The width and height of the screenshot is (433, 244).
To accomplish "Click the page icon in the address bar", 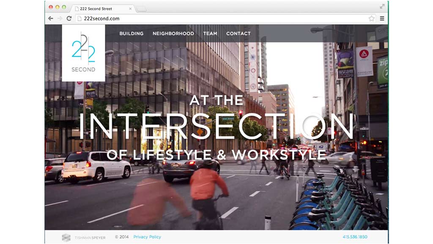I will pyautogui.click(x=79, y=19).
